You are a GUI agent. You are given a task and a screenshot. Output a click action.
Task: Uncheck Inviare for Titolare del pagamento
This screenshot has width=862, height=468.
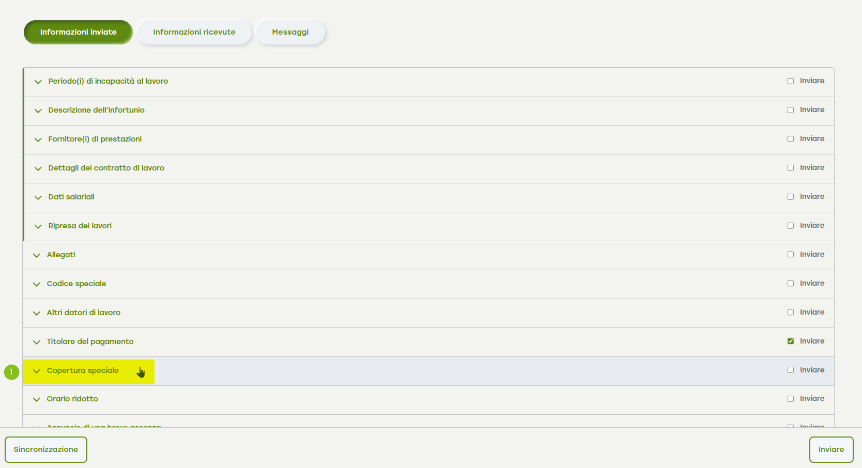(791, 341)
